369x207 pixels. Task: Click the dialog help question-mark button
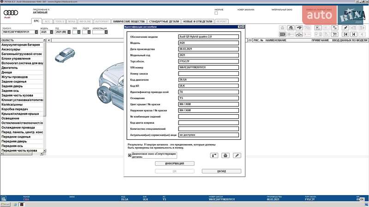click(x=239, y=27)
